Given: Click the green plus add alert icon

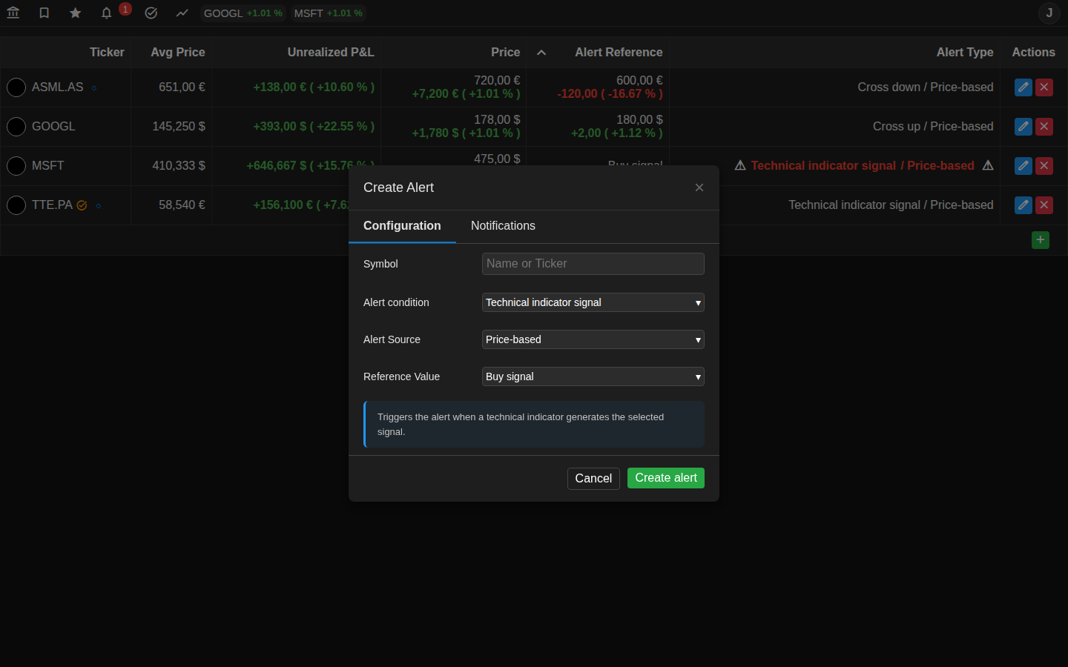Looking at the screenshot, I should 1041,240.
